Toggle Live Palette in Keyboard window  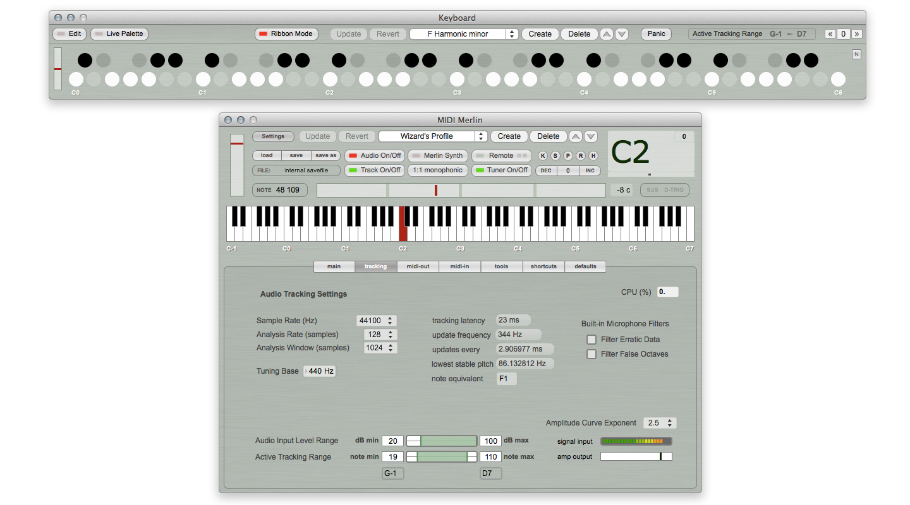click(119, 34)
